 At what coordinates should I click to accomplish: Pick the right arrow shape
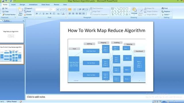pyautogui.click(x=121, y=11)
